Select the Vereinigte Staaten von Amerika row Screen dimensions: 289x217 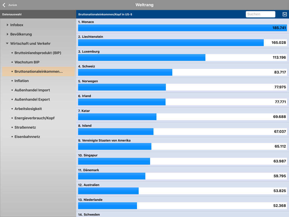click(x=182, y=144)
